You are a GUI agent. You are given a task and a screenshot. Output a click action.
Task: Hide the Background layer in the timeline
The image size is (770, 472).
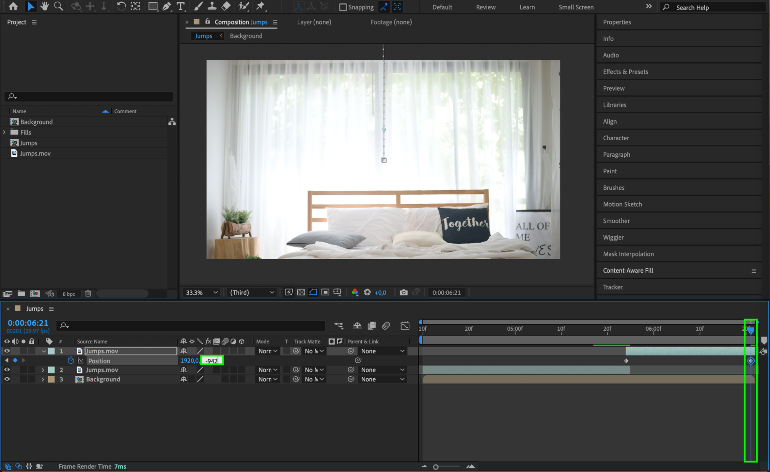(x=7, y=379)
